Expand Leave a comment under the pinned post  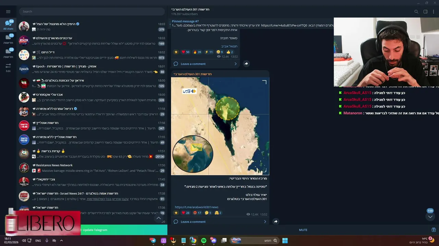205,64
